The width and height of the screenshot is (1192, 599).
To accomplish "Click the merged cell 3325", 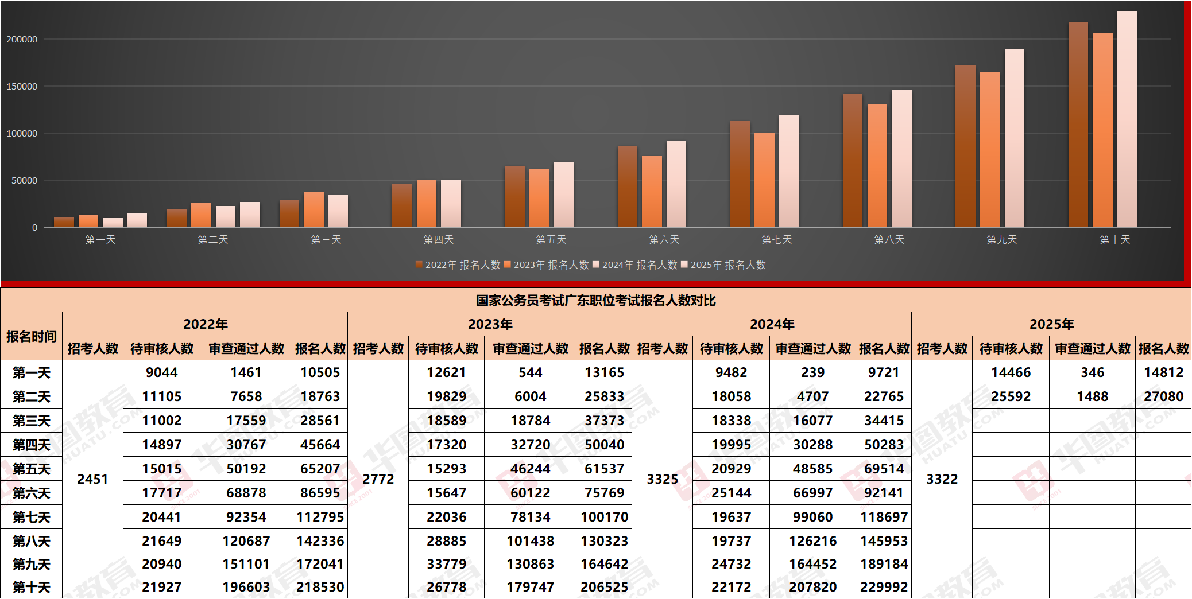I will 663,479.
